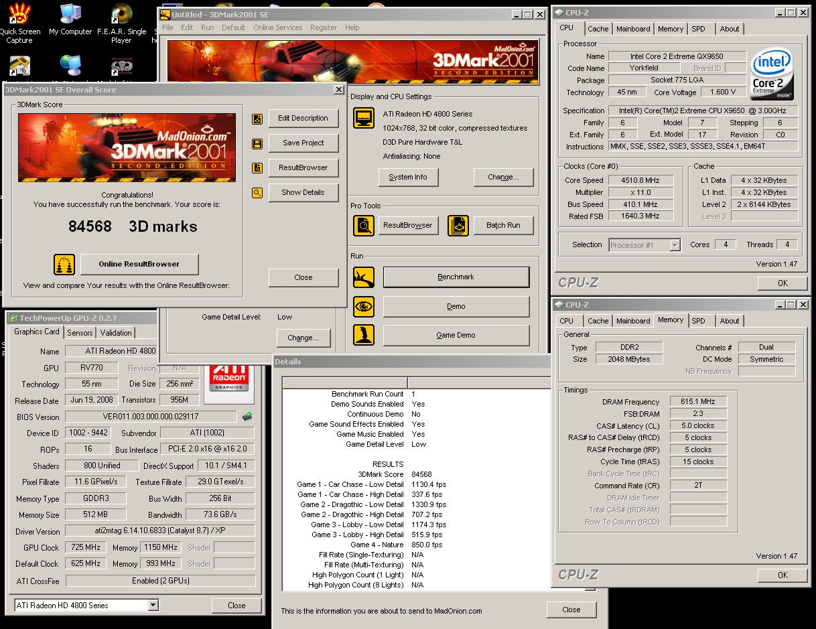The image size is (816, 629).
Task: Switch to Mainboard tab in top CPU-Z window
Action: pos(633,29)
